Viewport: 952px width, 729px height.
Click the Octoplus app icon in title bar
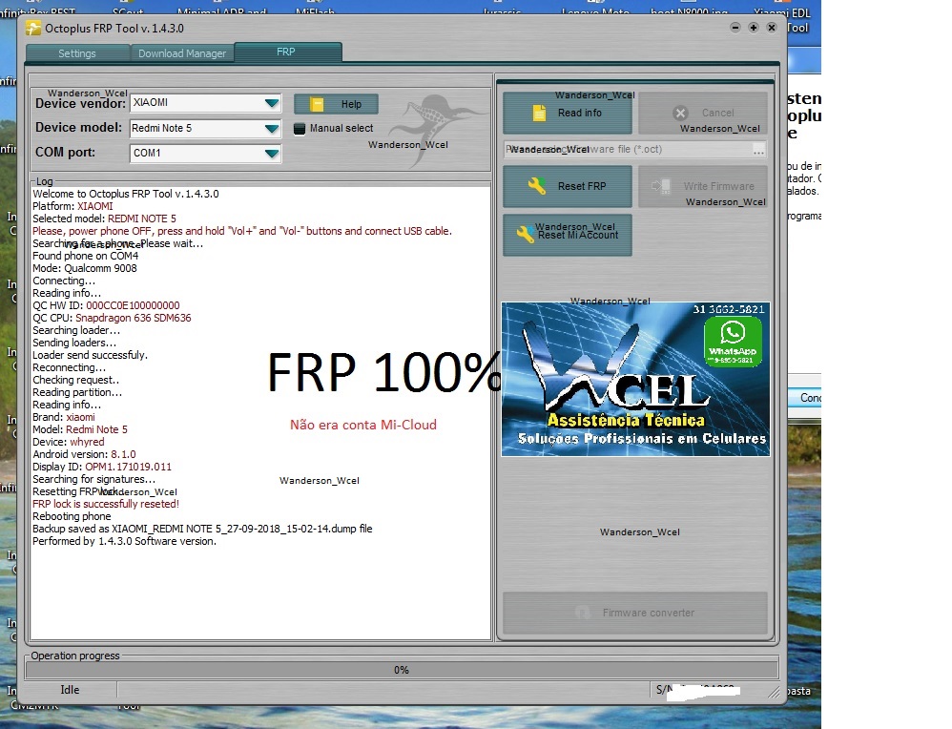click(33, 28)
